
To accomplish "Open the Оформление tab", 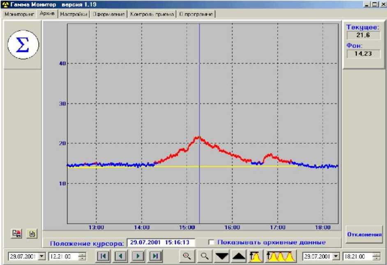I will 108,14.
